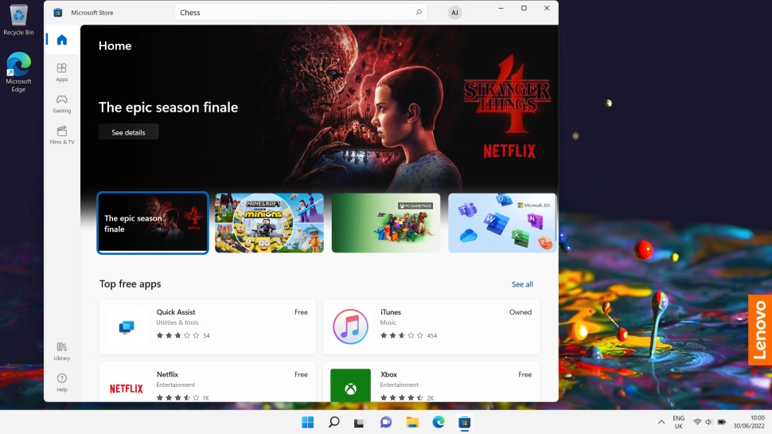Screen dimensions: 772x434
Task: Open the Apps section in sidebar
Action: coord(61,72)
